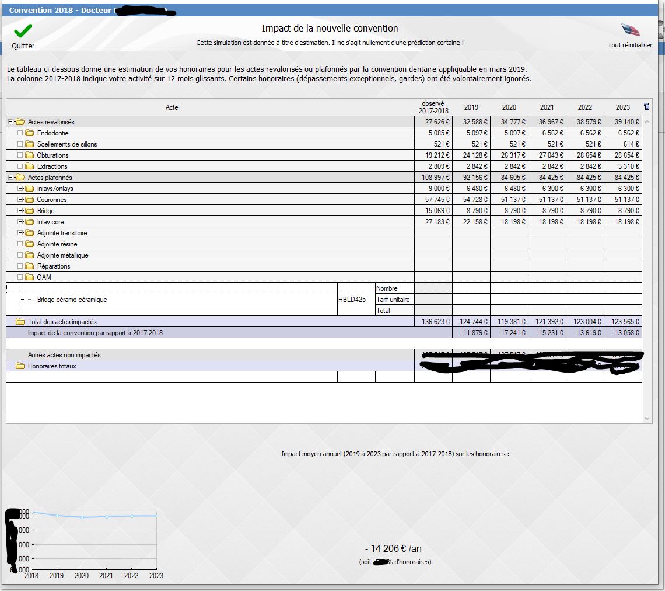Viewport: 665px width, 591px height.
Task: Expand the Inlay core row
Action: [x=20, y=222]
